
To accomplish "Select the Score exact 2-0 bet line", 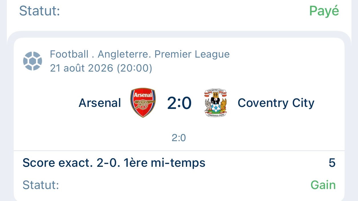I will (179, 163).
